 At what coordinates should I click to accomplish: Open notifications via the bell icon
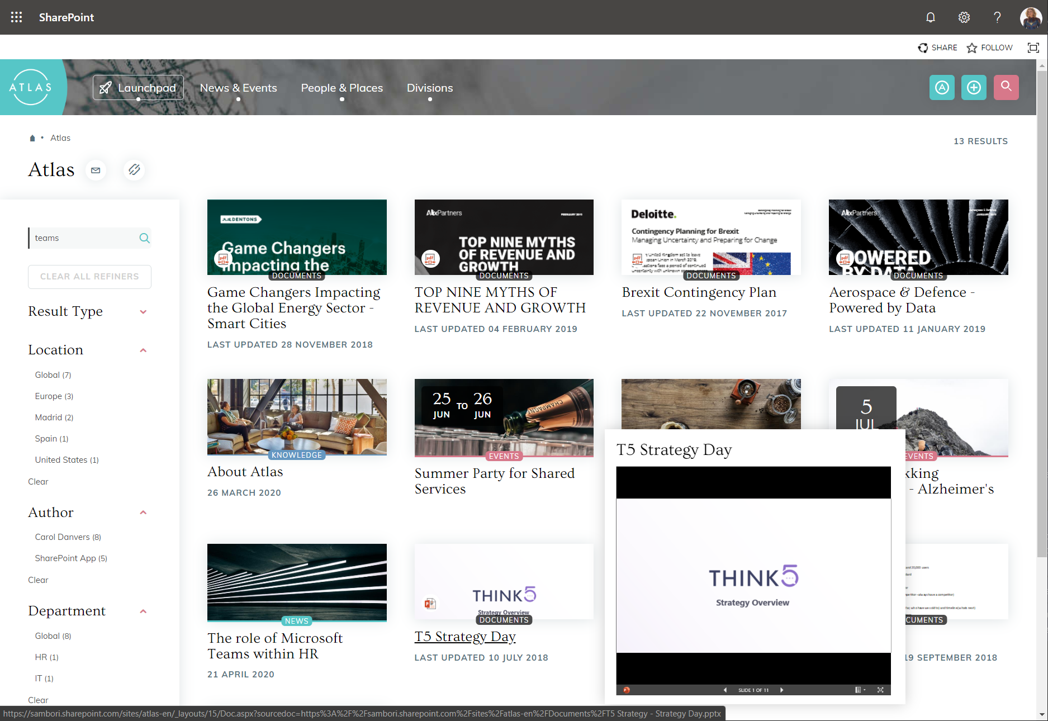point(930,17)
